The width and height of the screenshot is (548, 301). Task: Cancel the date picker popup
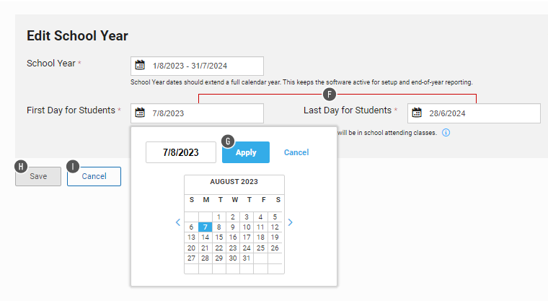(296, 152)
